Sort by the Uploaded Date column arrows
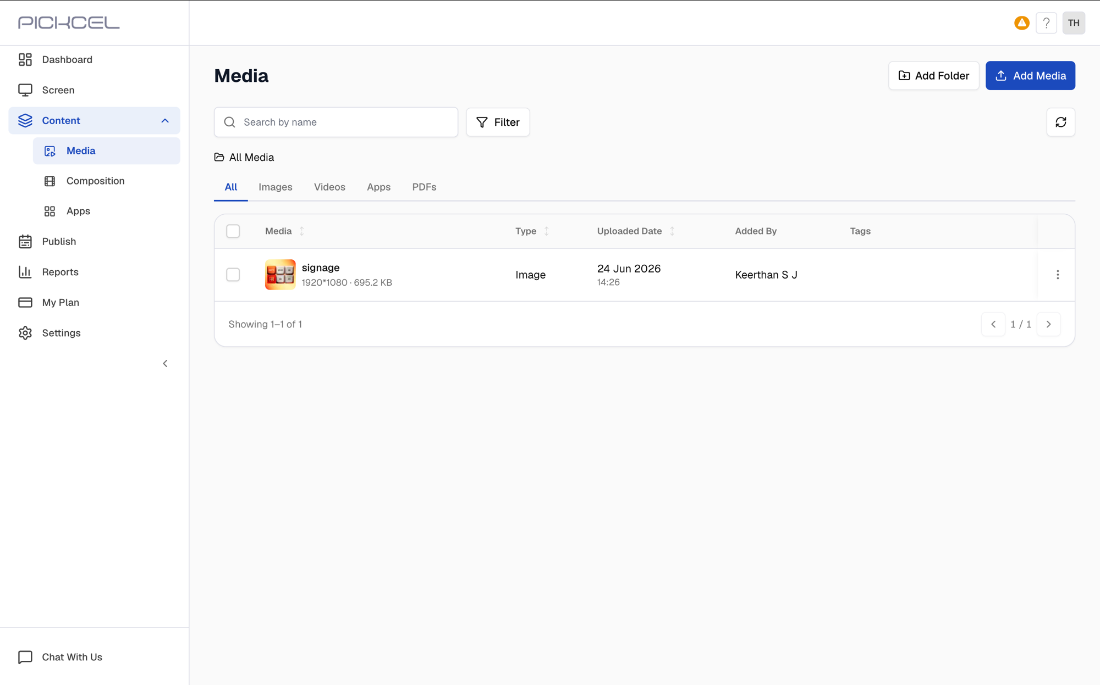This screenshot has width=1100, height=685. click(x=672, y=231)
